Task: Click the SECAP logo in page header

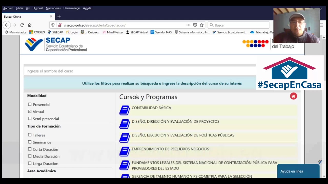Action: click(56, 44)
